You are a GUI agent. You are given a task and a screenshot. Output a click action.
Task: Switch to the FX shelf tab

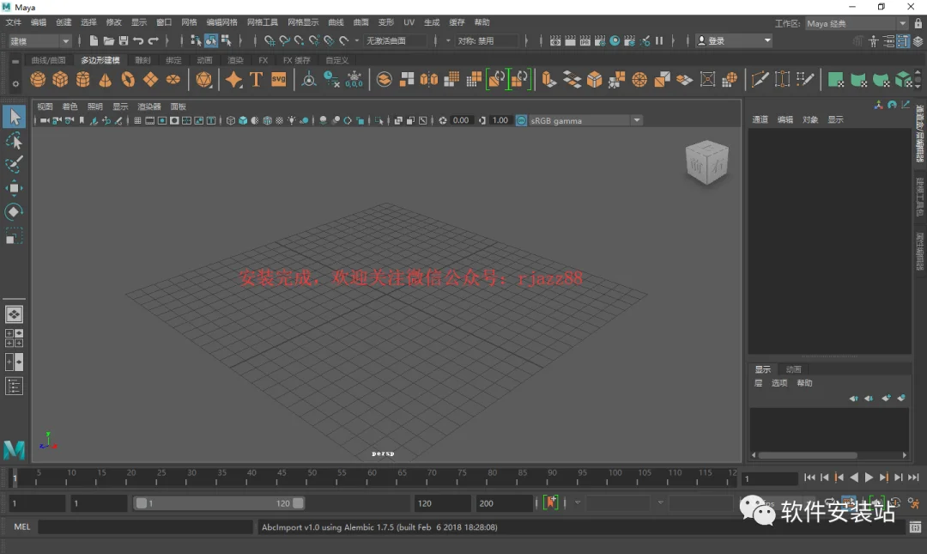[x=264, y=60]
